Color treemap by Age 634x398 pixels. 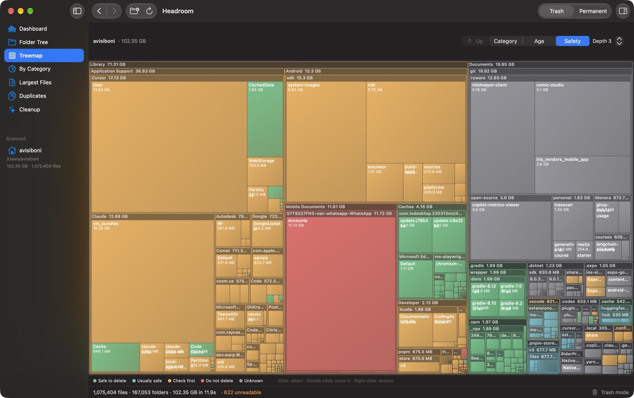(x=539, y=41)
